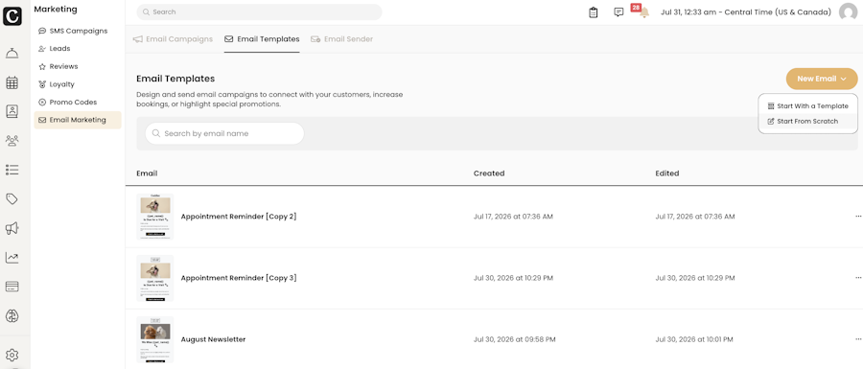Open options menu for Appointment Reminder [Copy 3]
Image resolution: width=863 pixels, height=369 pixels.
(858, 278)
